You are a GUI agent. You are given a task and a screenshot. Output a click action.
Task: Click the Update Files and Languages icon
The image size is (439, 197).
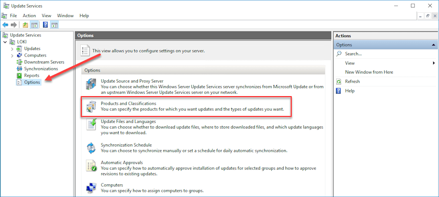point(91,125)
